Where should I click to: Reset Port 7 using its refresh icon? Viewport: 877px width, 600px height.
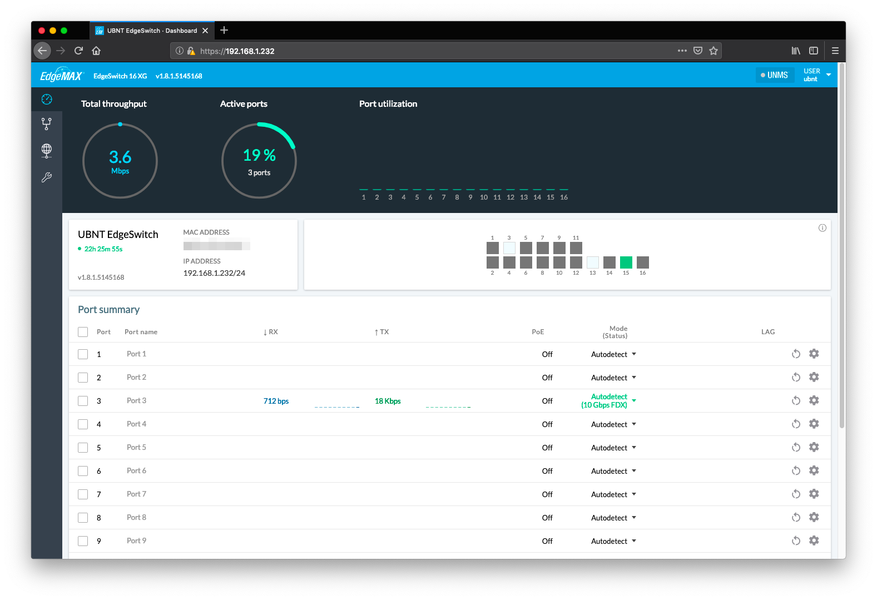click(796, 494)
